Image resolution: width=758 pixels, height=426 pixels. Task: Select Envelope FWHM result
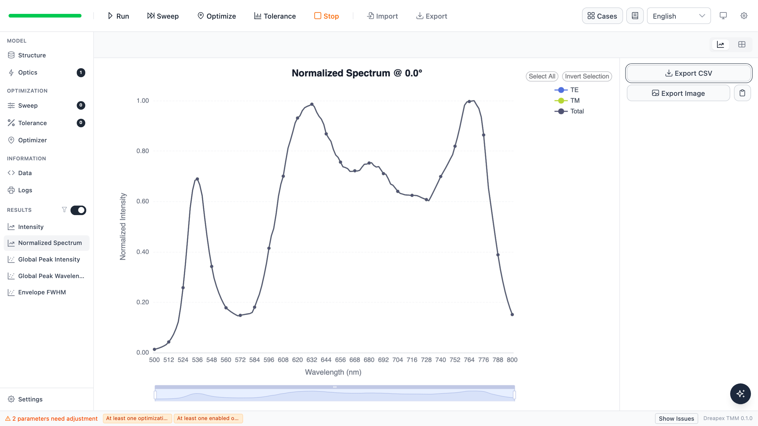[x=46, y=292]
